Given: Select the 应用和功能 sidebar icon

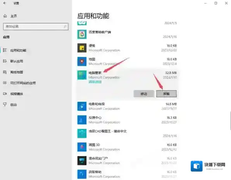Looking at the screenshot, I should [5, 50].
